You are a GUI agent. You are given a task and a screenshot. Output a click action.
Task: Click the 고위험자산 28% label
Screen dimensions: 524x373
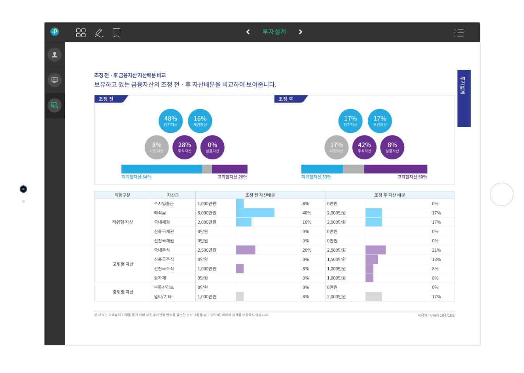click(232, 177)
